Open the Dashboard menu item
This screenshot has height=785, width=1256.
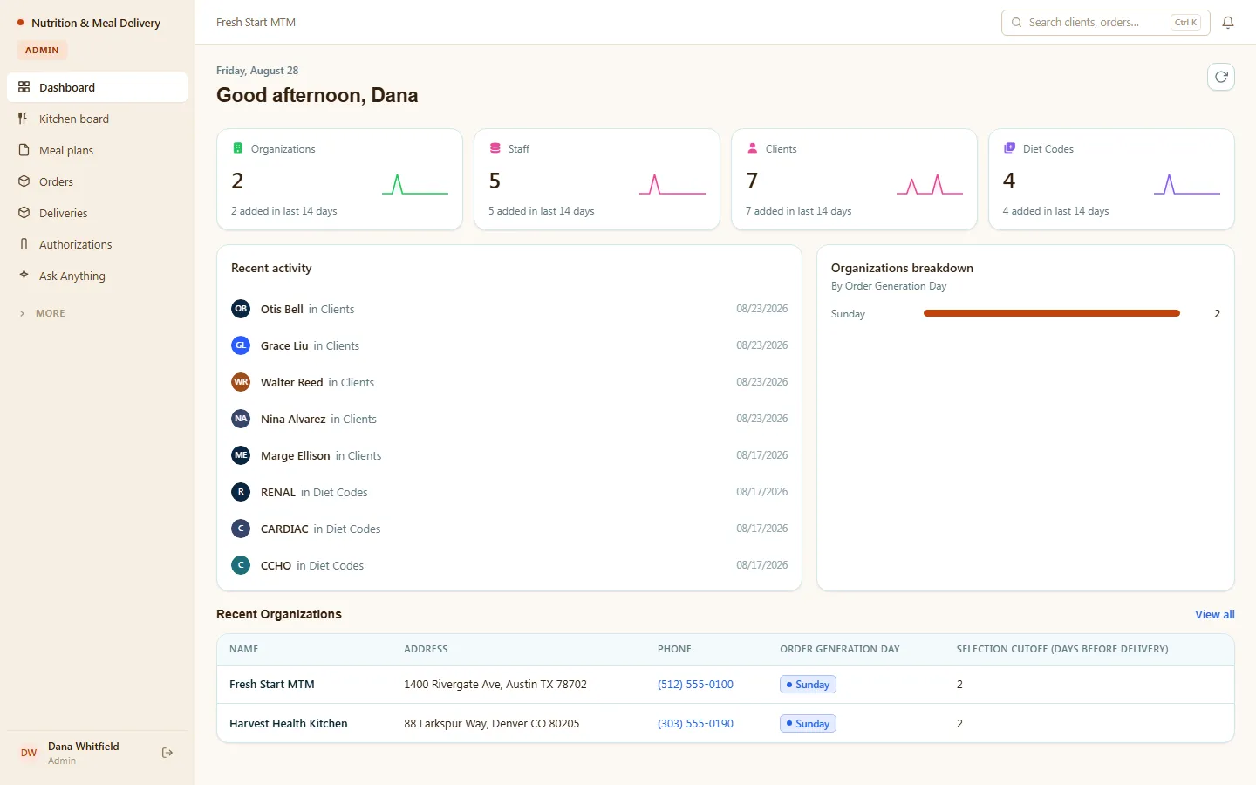click(97, 87)
